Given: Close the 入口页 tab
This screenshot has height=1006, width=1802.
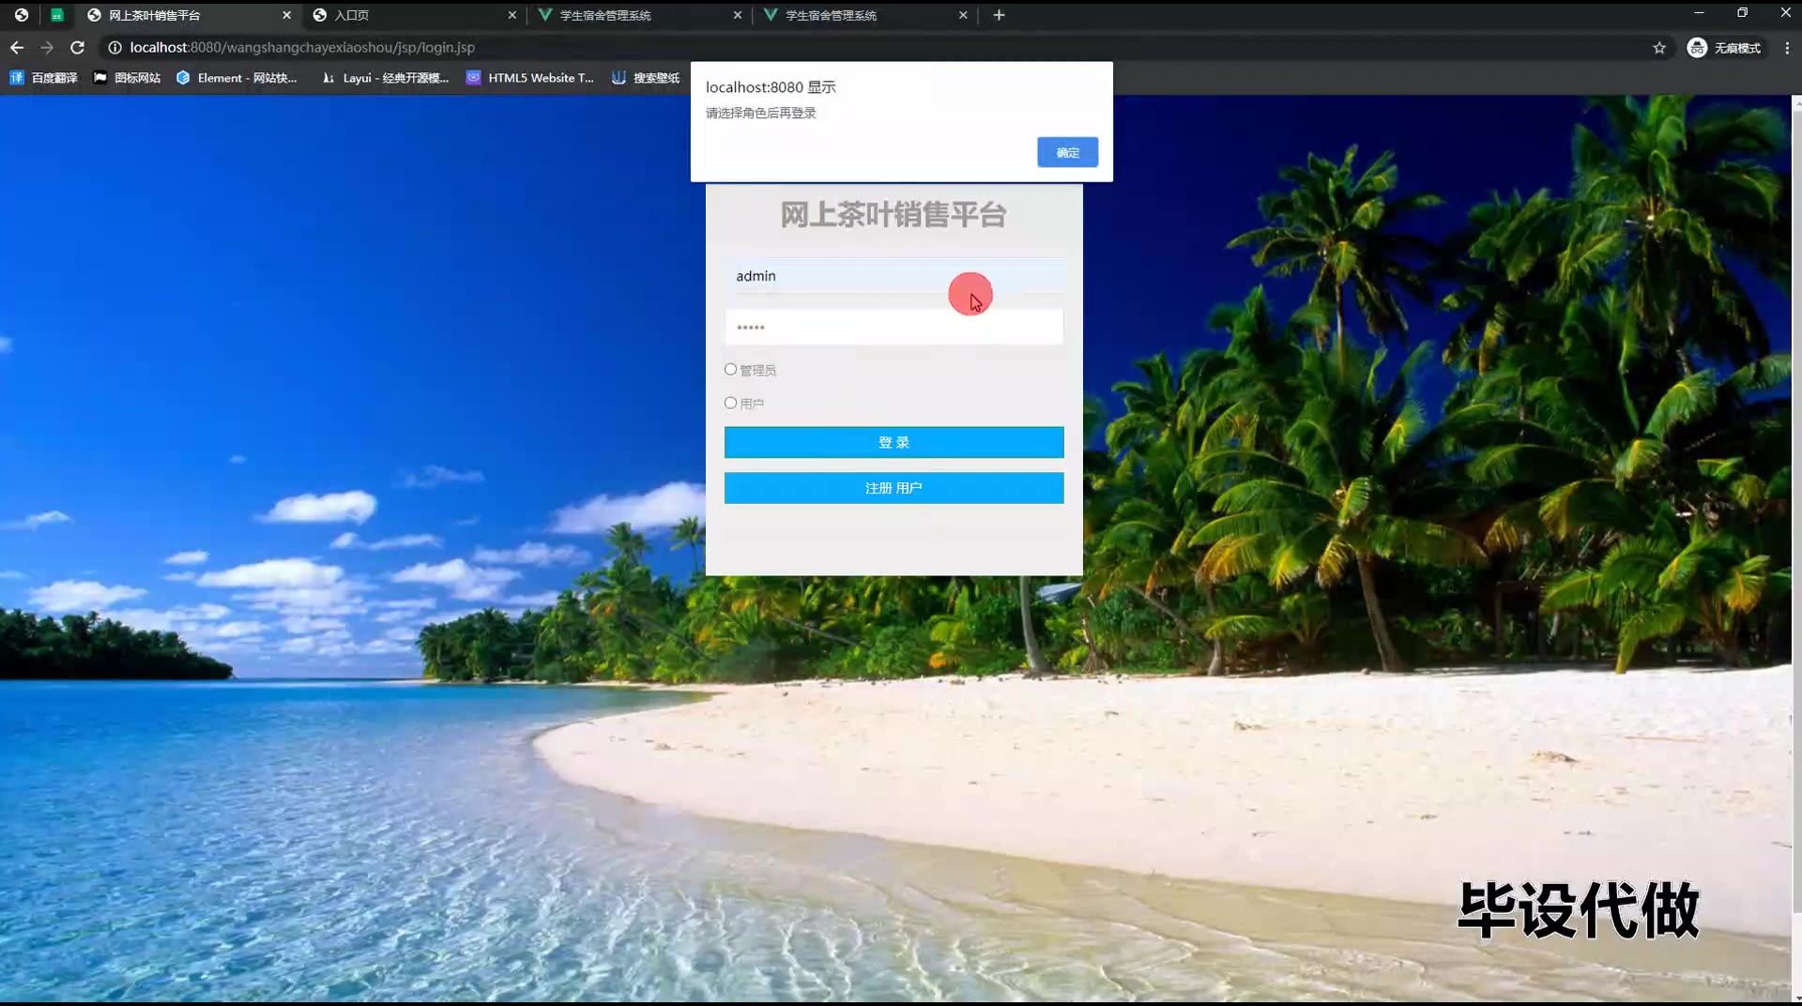Looking at the screenshot, I should [x=512, y=15].
